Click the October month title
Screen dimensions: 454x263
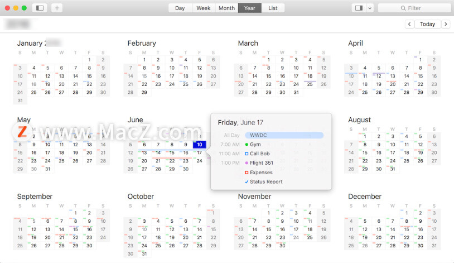tap(141, 197)
